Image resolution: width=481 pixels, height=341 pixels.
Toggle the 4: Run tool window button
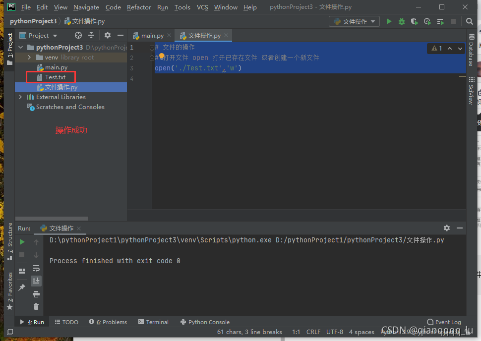32,322
